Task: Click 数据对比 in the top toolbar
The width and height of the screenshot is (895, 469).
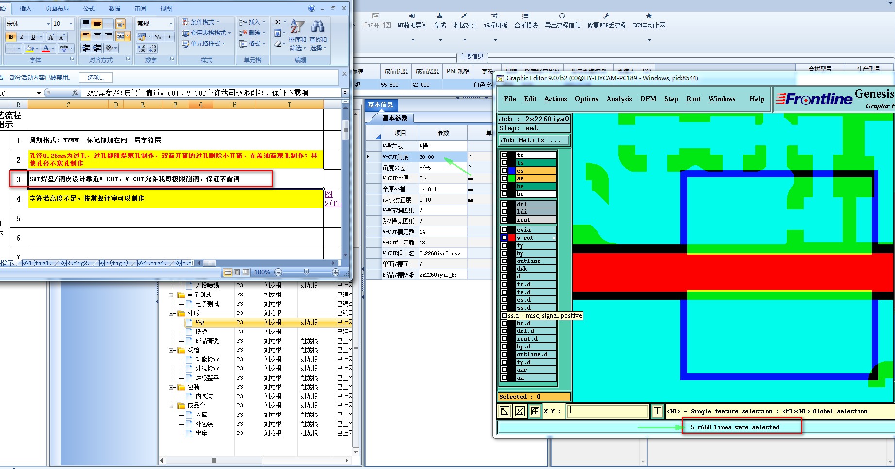Action: coord(465,21)
